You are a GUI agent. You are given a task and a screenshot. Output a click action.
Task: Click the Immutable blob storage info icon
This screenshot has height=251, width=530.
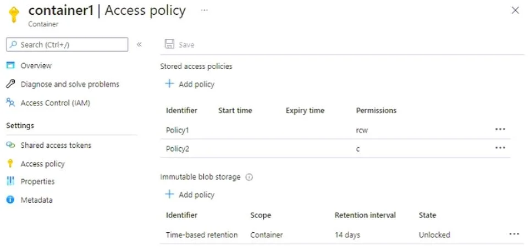pos(249,177)
